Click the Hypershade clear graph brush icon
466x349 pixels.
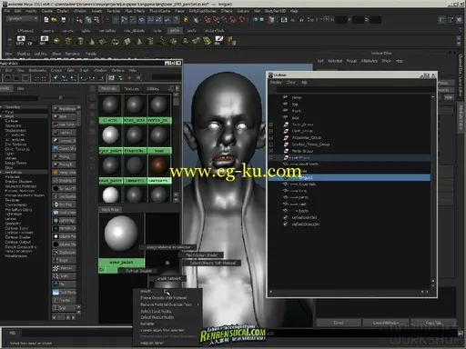coord(56,78)
